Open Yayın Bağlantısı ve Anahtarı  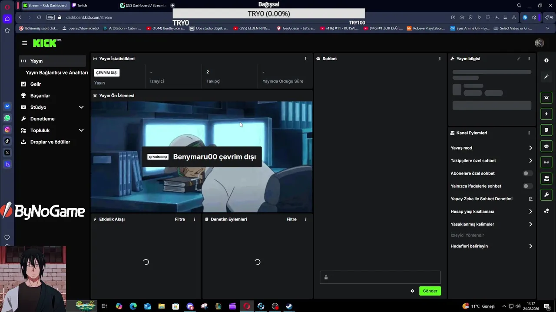(56, 73)
